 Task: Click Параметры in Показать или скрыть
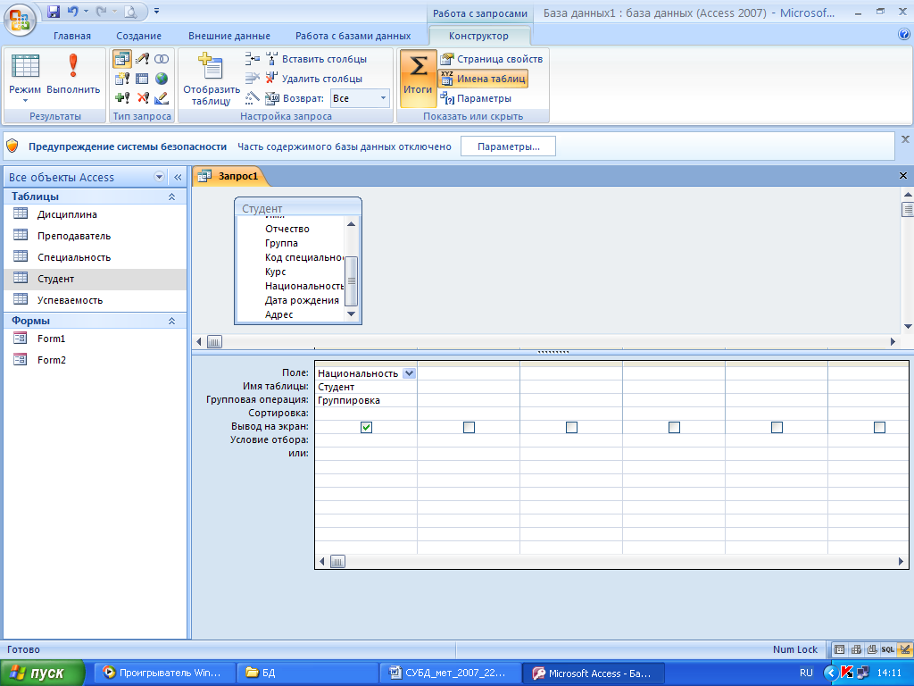476,98
